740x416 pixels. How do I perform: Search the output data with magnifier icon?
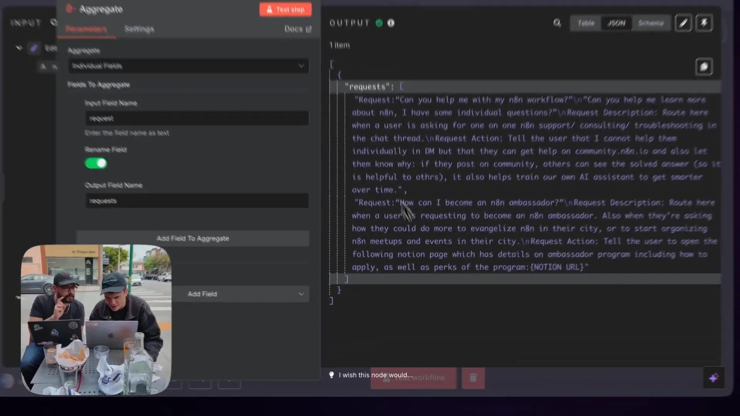click(x=557, y=23)
